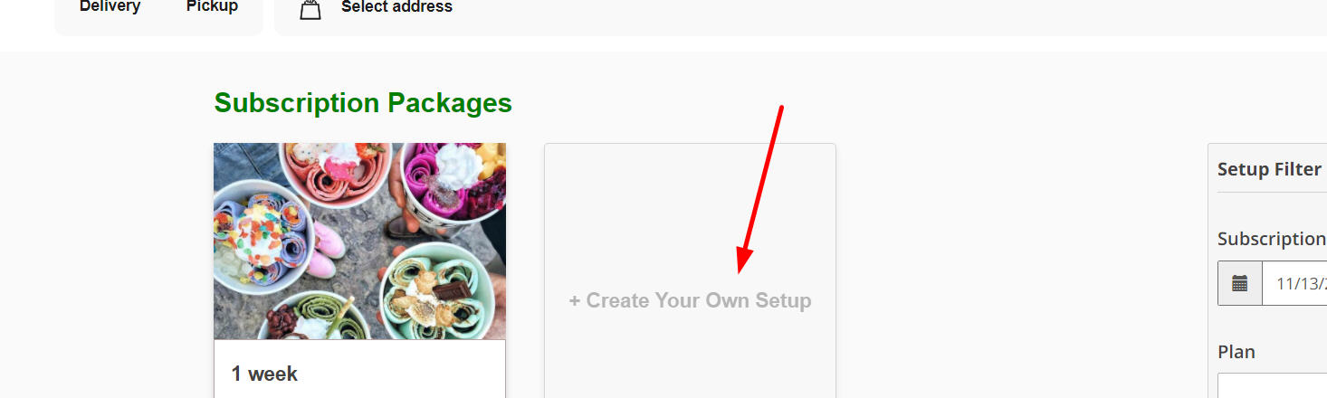Switch to the Delivery option
The height and width of the screenshot is (398, 1327).
coord(110,7)
